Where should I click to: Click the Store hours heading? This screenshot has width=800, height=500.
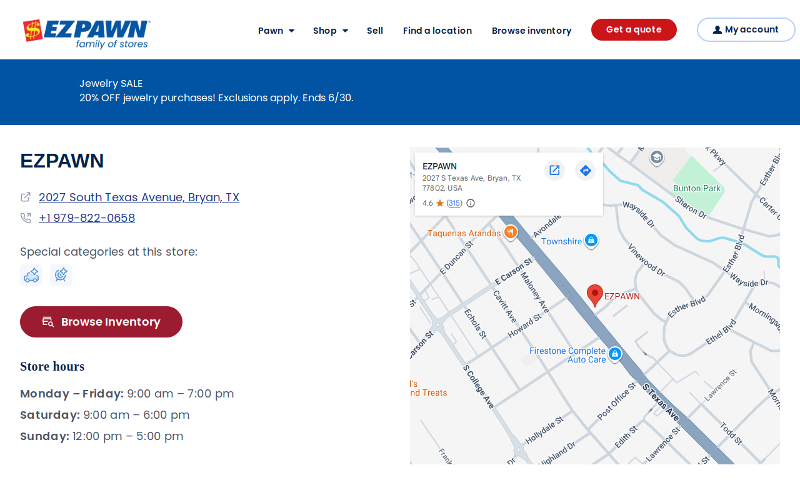pos(52,366)
